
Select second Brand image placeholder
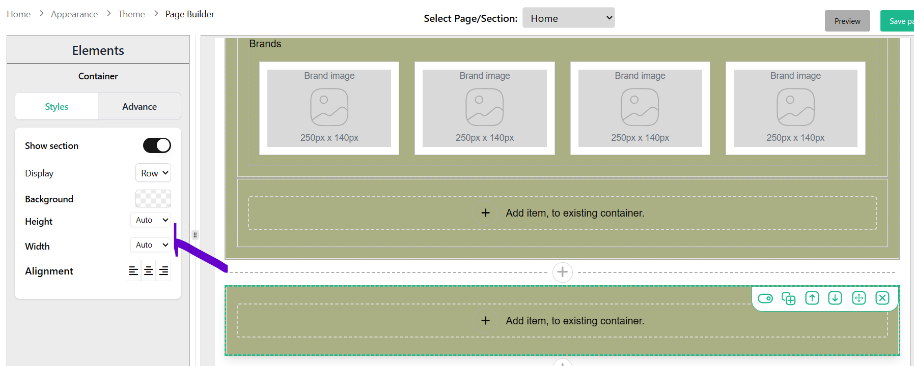tap(484, 108)
